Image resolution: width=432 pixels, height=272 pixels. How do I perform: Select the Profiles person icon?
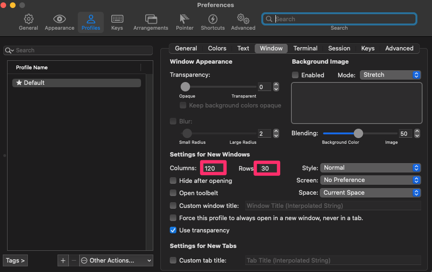pyautogui.click(x=91, y=19)
